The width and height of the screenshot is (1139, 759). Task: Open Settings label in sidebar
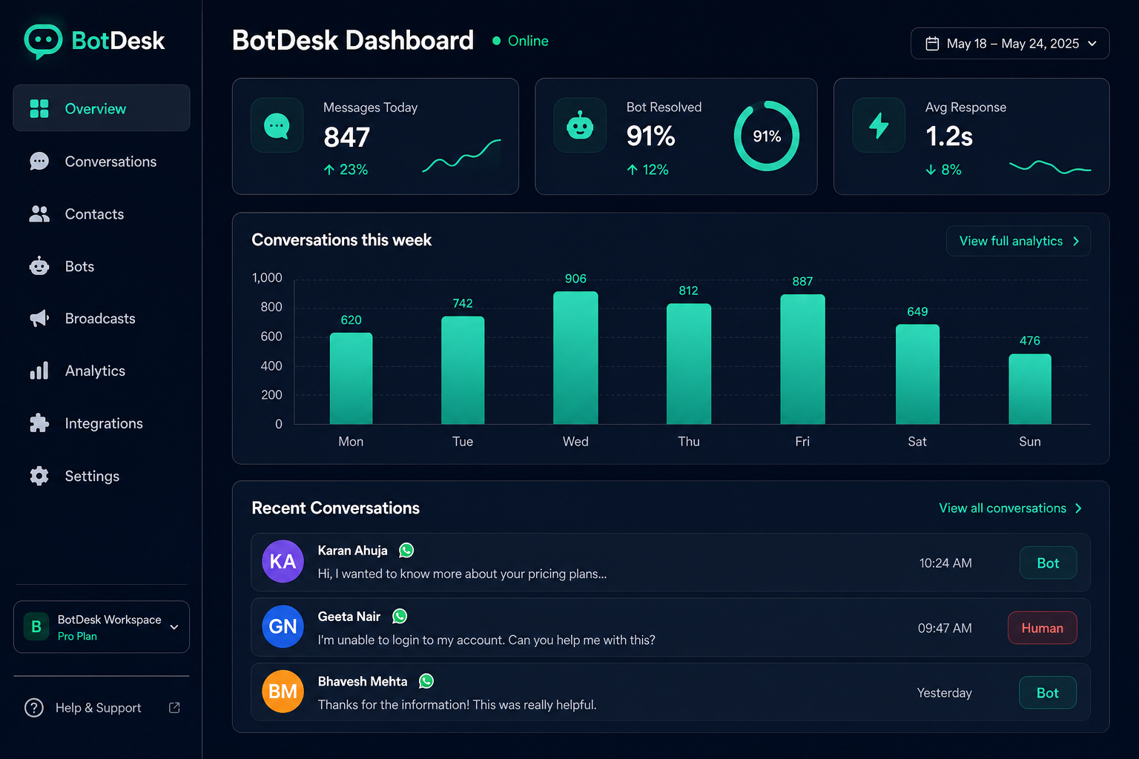coord(92,476)
